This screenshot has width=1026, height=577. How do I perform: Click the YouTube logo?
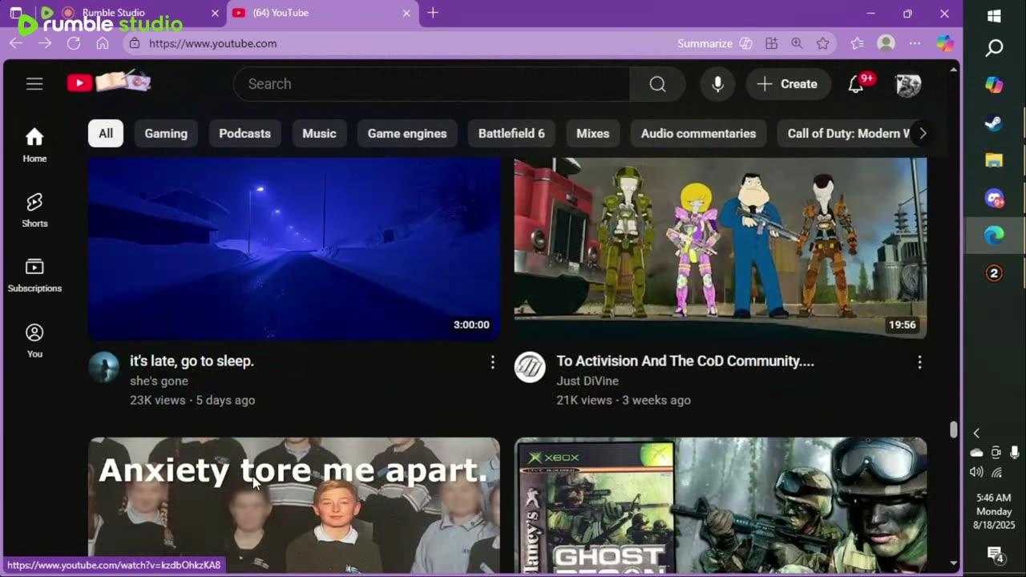(109, 83)
